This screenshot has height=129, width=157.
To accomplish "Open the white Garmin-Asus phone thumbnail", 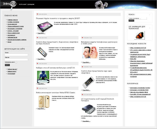I will point(88,82).
